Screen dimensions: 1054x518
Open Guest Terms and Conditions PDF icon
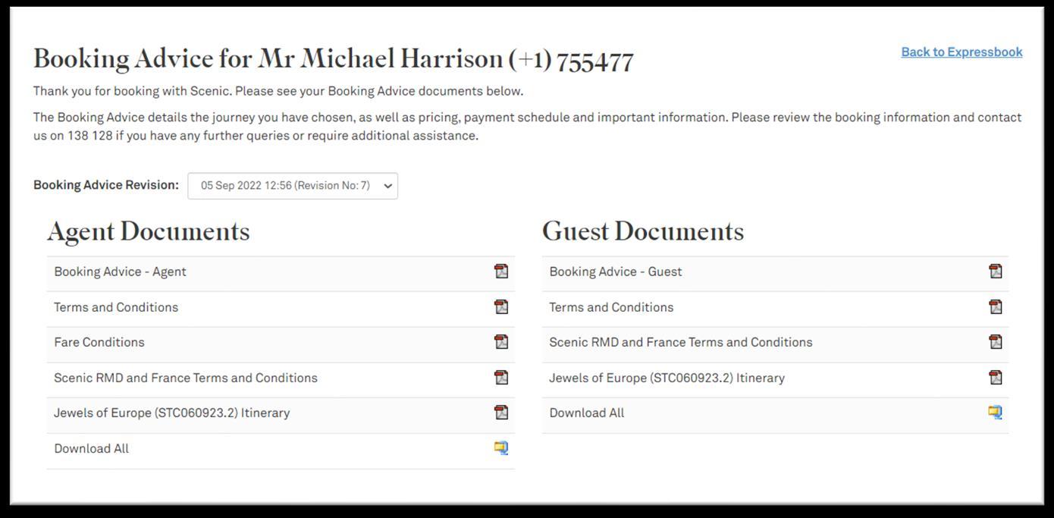(996, 306)
